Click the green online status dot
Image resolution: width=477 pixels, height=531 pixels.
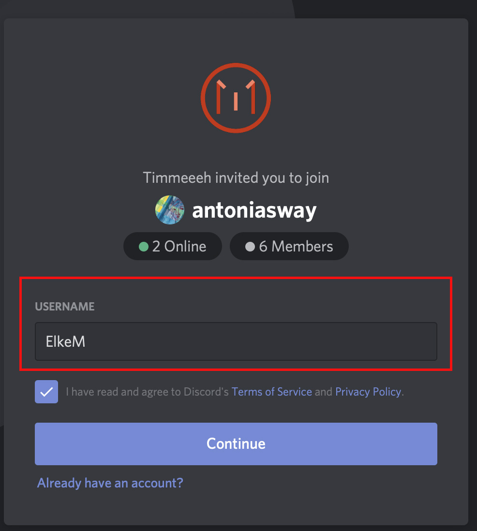coord(144,247)
